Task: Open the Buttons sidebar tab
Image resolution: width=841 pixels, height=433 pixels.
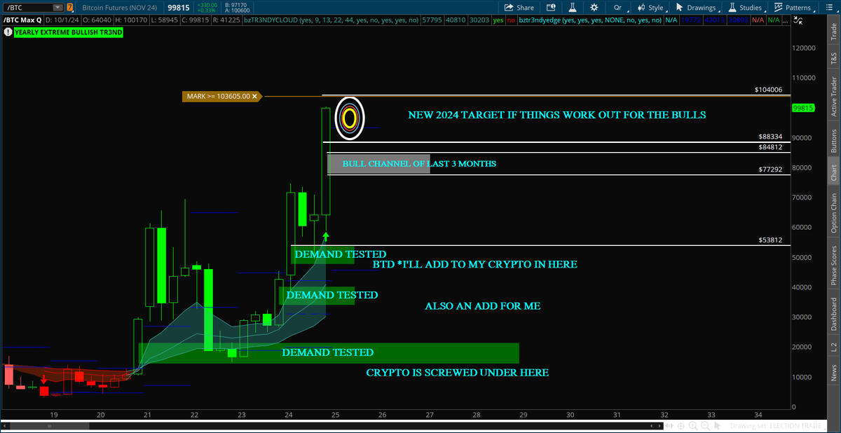Action: point(833,140)
